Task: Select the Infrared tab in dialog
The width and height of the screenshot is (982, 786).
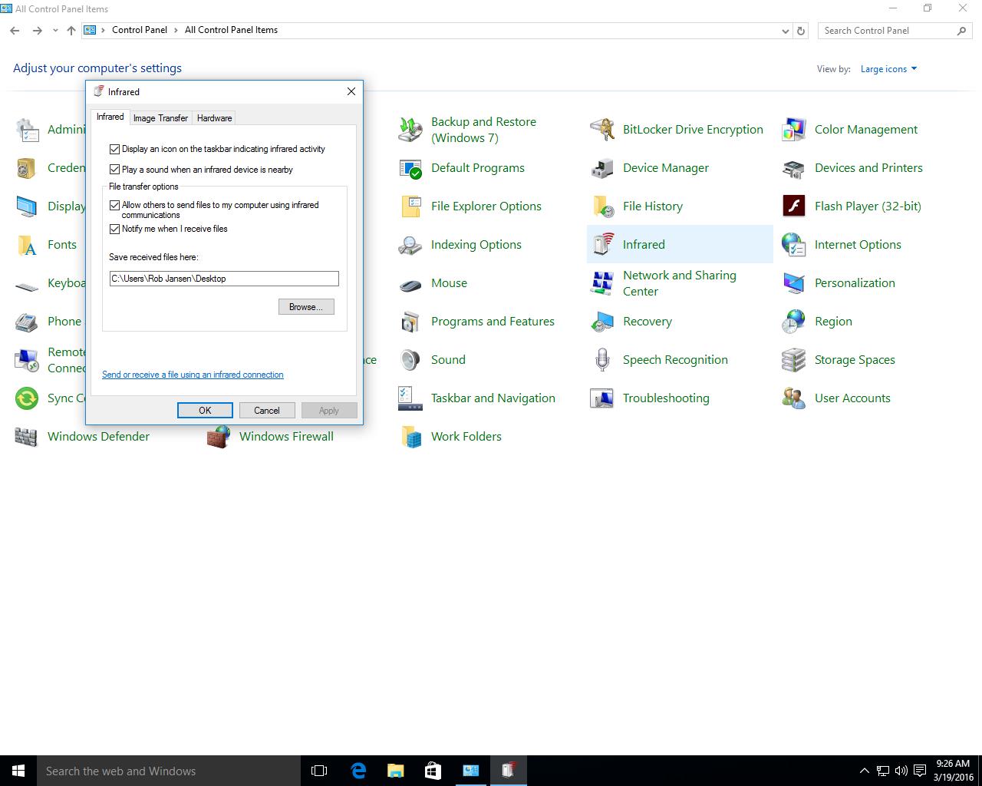Action: pos(110,117)
